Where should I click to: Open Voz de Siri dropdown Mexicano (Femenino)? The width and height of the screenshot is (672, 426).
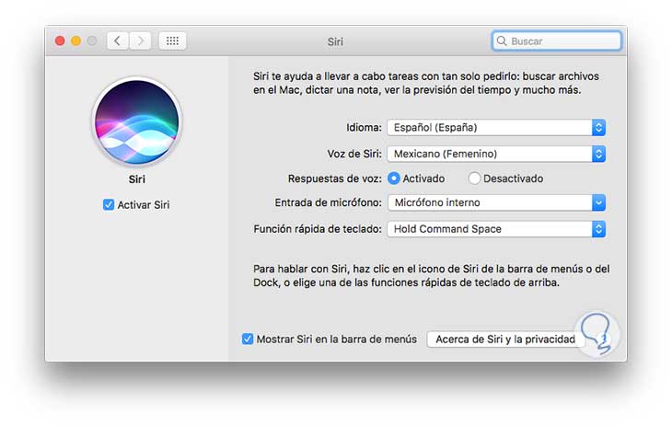[496, 154]
